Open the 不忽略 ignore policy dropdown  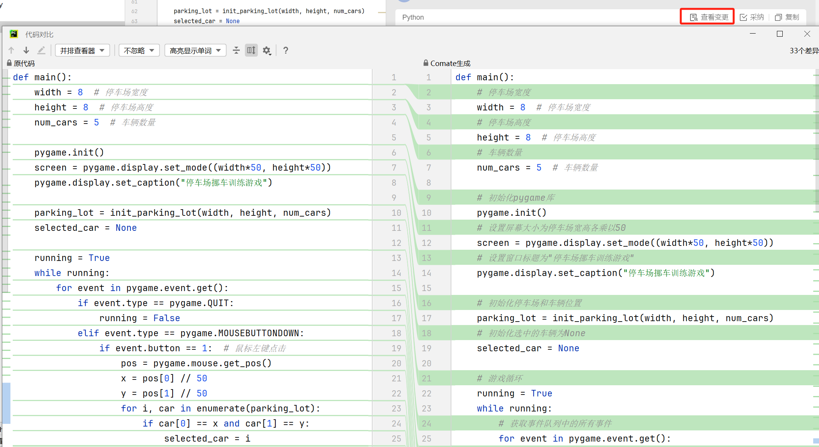tap(139, 51)
